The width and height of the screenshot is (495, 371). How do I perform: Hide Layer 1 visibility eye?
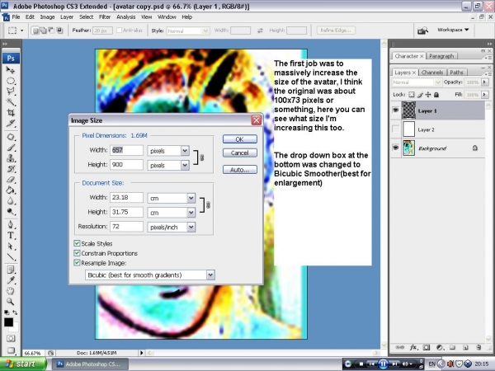coord(395,110)
